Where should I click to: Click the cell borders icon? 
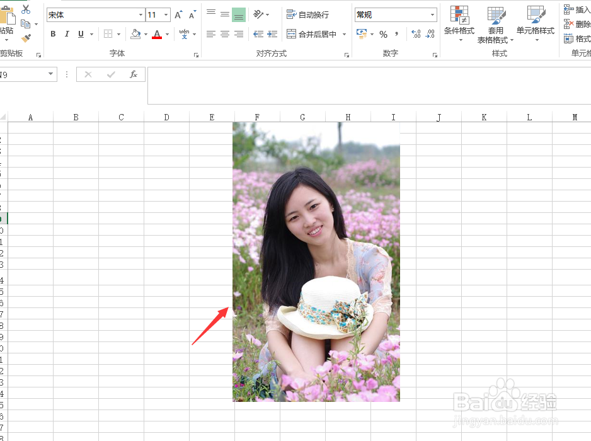(x=108, y=34)
